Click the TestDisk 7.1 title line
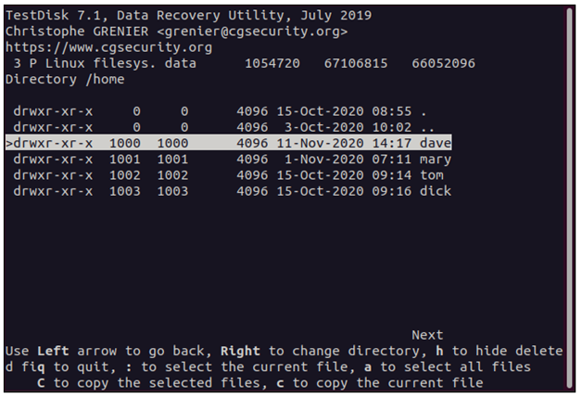 coord(188,15)
